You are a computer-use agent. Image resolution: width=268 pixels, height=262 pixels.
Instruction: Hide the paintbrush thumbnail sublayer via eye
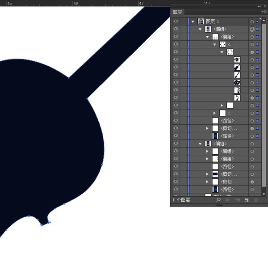coord(176,74)
